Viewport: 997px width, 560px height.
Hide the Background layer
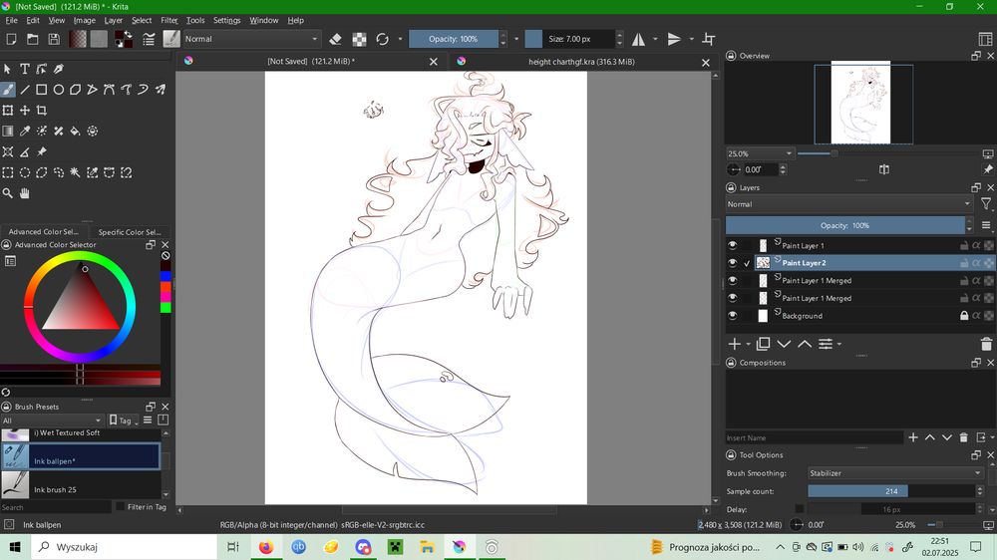point(733,316)
